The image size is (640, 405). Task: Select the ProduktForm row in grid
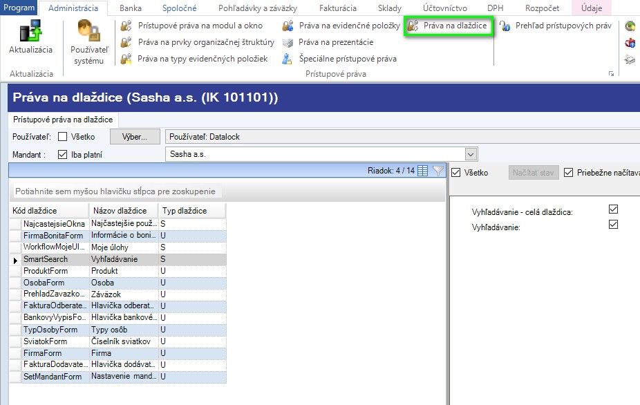pos(117,271)
